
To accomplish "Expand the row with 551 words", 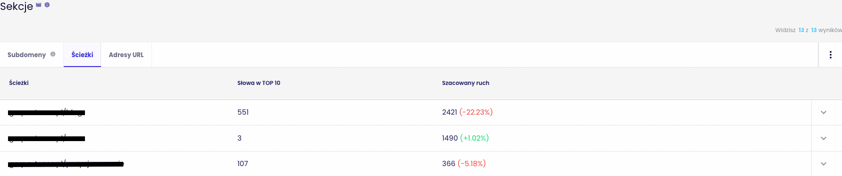I will click(824, 112).
